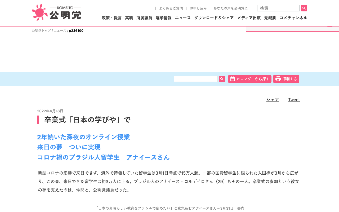Open the コメチャンネル menu item
This screenshot has height=212, width=339.
click(293, 18)
